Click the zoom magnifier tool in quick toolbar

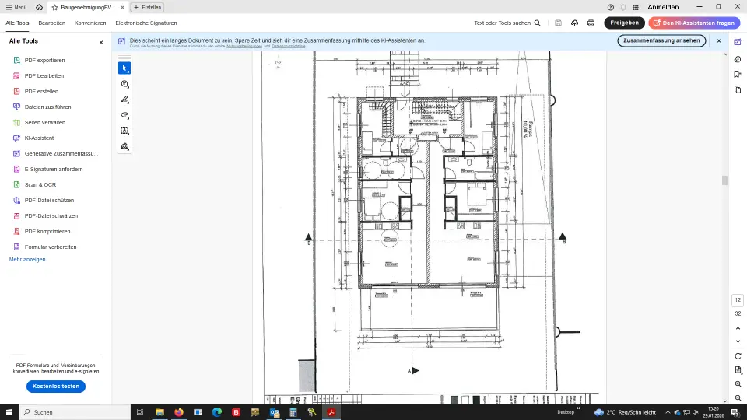pos(124,84)
